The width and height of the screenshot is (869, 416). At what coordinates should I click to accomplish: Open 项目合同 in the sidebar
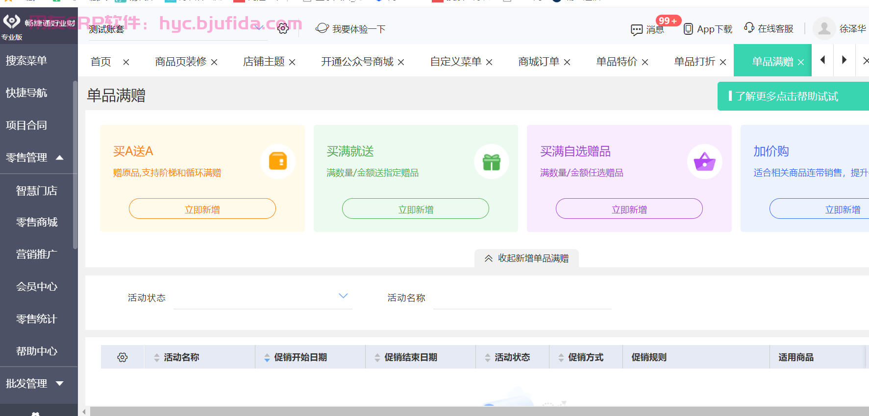[x=26, y=125]
